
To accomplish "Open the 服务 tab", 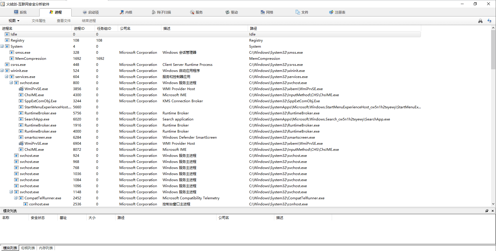I will [x=196, y=12].
